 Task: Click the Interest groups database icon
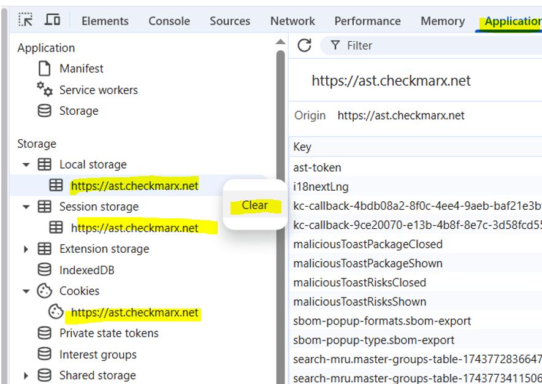point(44,354)
